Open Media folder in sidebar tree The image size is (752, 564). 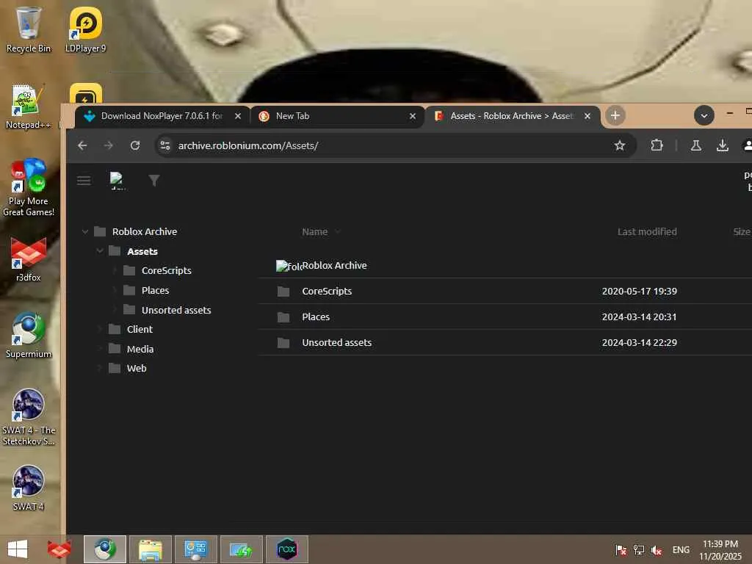140,349
